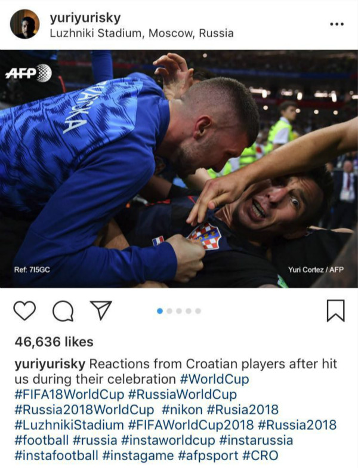Share post via paper plane icon
The image size is (358, 468).
point(101,310)
